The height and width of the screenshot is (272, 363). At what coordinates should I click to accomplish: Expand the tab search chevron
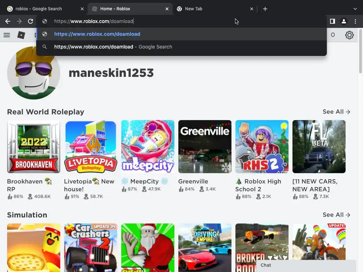click(x=355, y=9)
